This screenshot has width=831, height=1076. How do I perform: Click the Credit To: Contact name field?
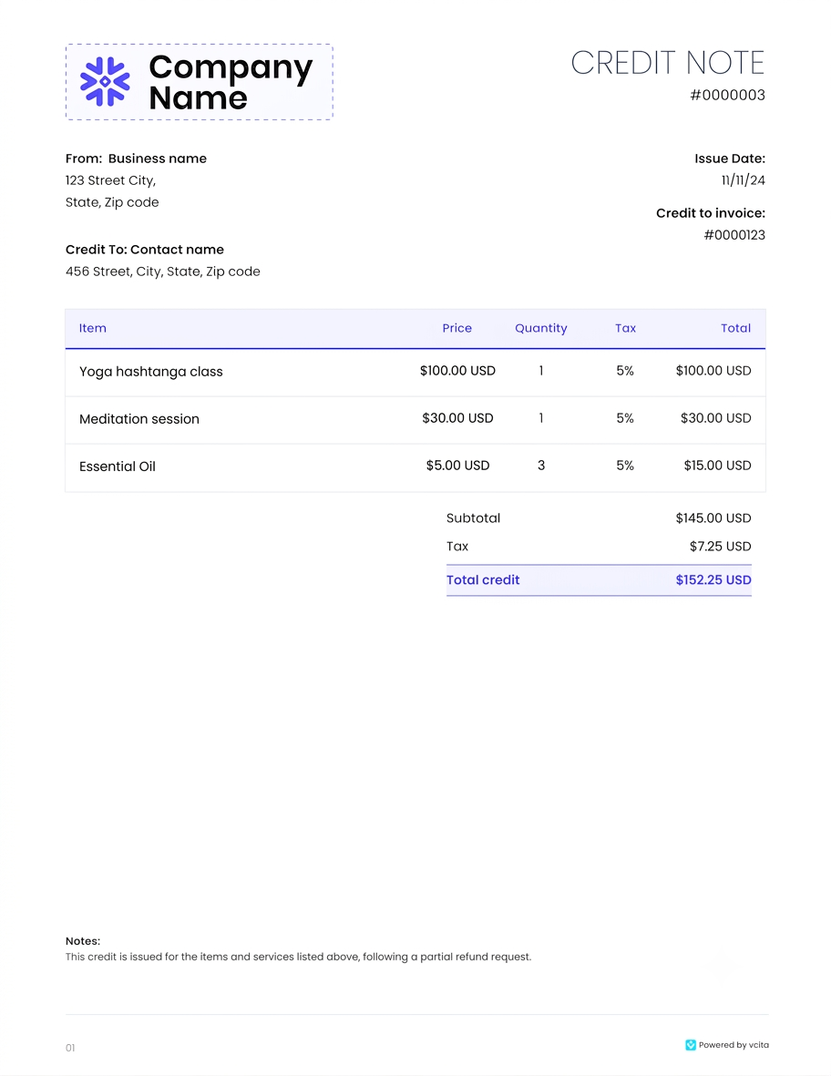point(145,250)
